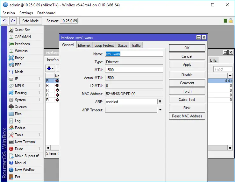Click the Session address field
The height and width of the screenshot is (182, 235).
[69, 21]
